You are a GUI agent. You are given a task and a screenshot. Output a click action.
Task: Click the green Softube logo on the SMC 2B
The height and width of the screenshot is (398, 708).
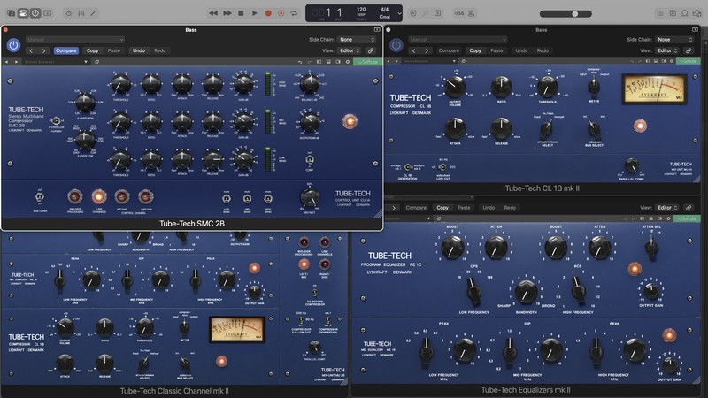pyautogui.click(x=366, y=62)
